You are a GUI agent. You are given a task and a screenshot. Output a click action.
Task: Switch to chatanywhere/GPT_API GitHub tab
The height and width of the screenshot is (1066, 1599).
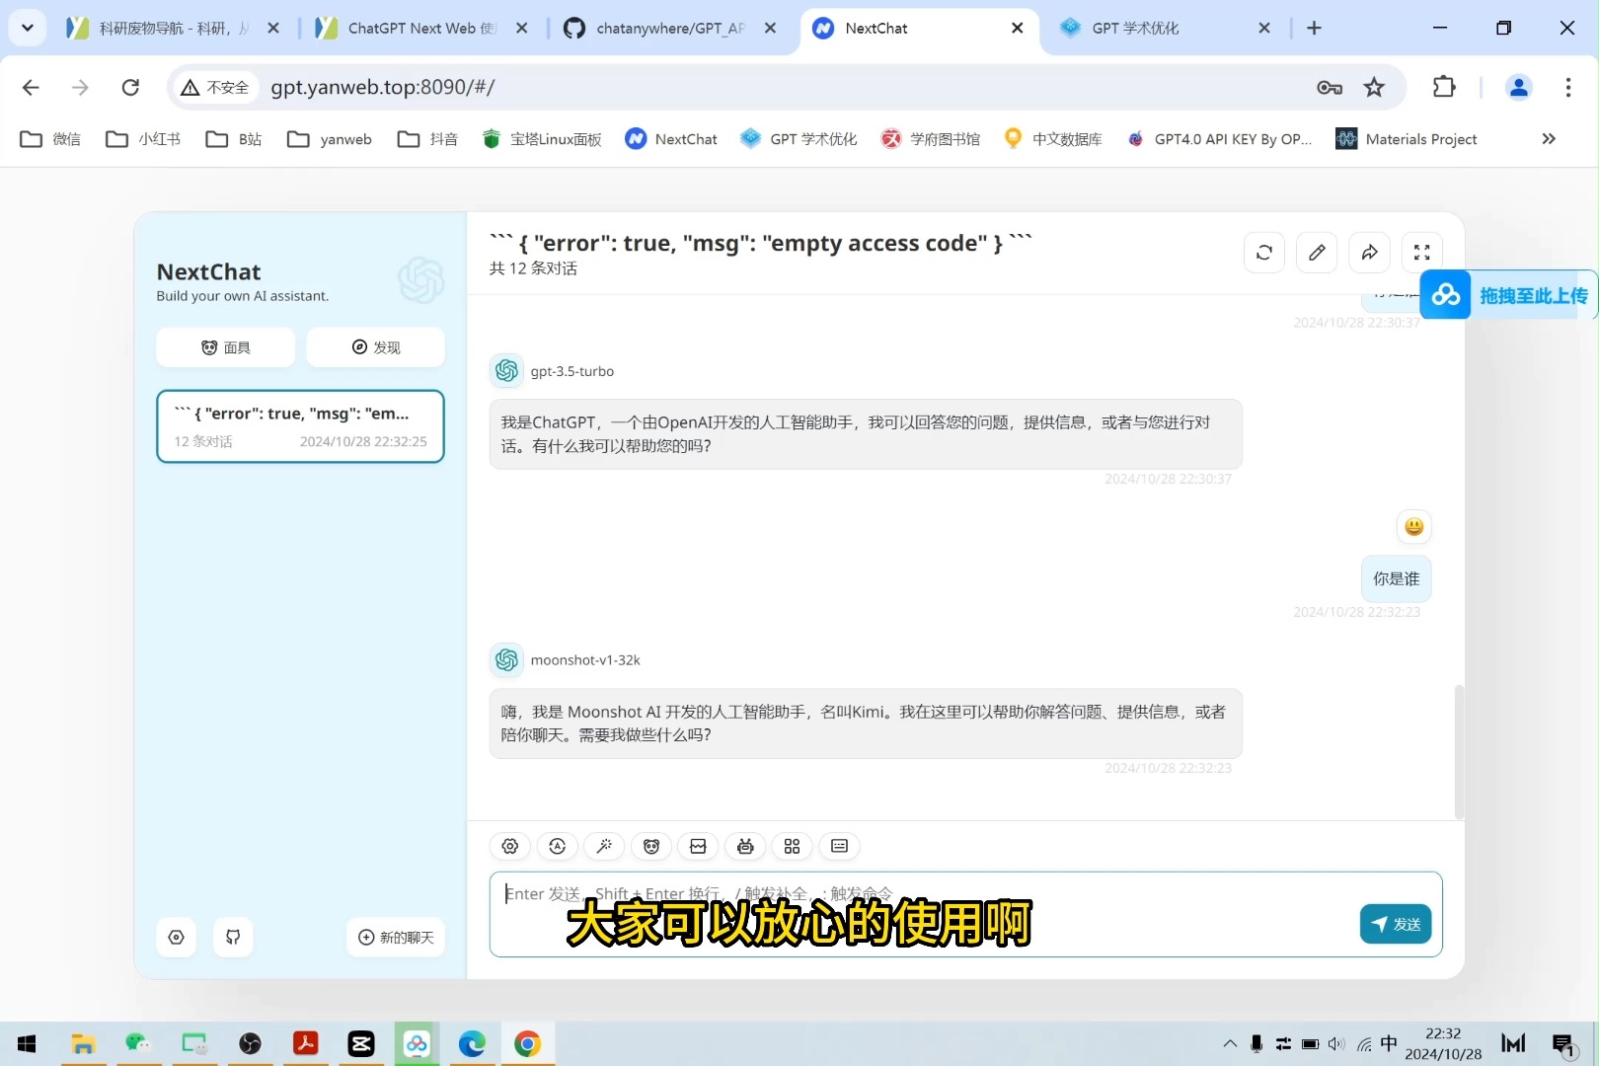[x=669, y=29]
